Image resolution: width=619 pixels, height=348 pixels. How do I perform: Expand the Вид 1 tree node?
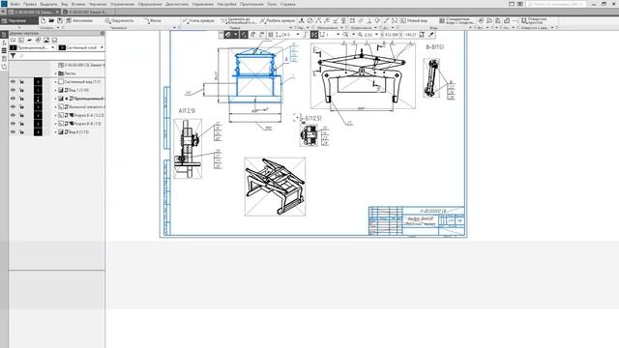pyautogui.click(x=56, y=90)
